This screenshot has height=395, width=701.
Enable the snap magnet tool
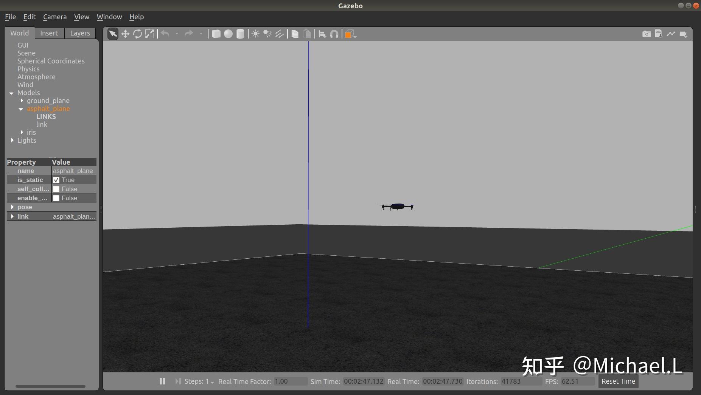[334, 34]
